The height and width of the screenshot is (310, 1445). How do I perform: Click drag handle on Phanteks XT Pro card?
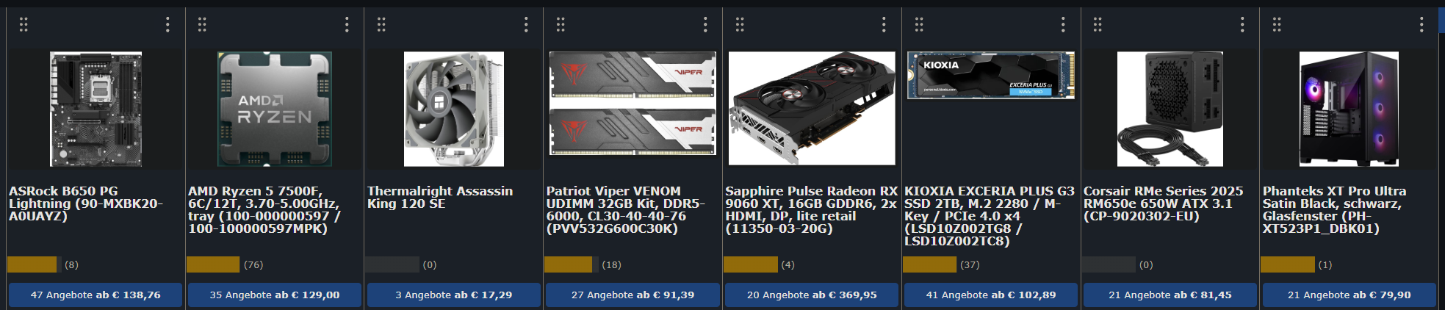(1277, 25)
